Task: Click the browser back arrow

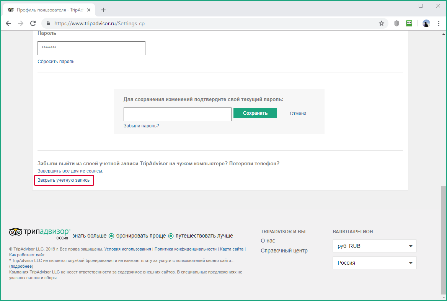Action: coord(8,23)
